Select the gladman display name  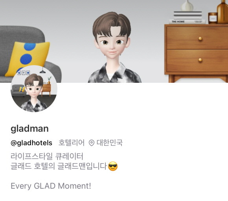pos(29,128)
